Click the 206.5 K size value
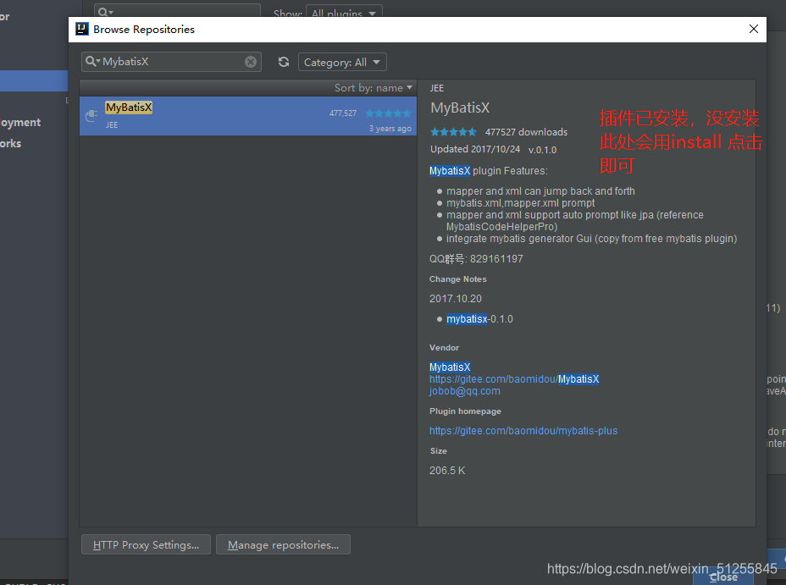786x585 pixels. pyautogui.click(x=447, y=471)
